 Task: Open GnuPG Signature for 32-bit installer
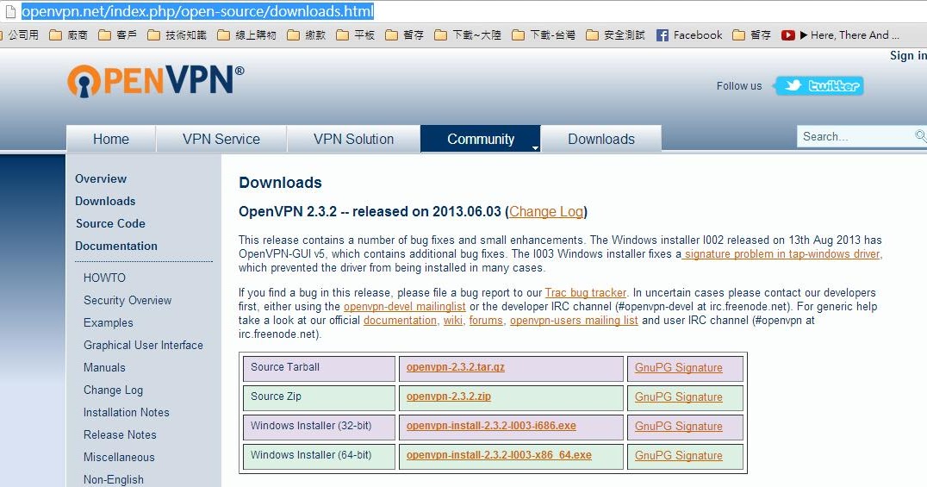coord(679,426)
